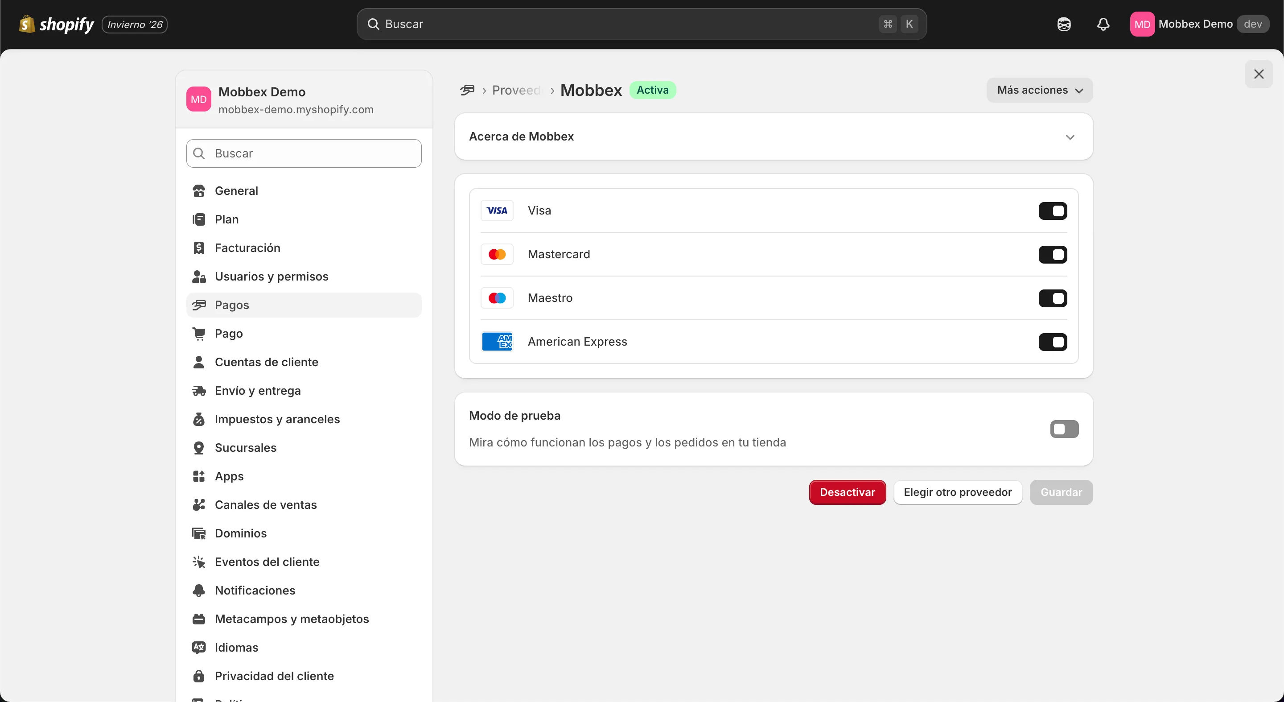Click the Pago cart icon

pos(199,334)
